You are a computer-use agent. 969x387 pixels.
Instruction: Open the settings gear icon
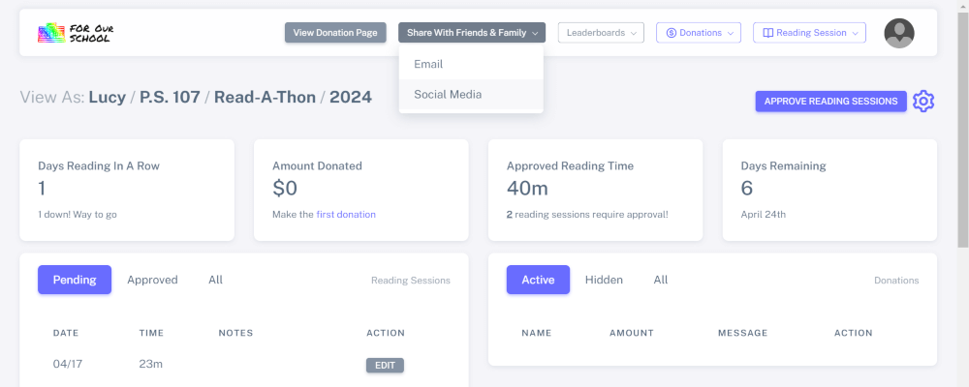923,101
